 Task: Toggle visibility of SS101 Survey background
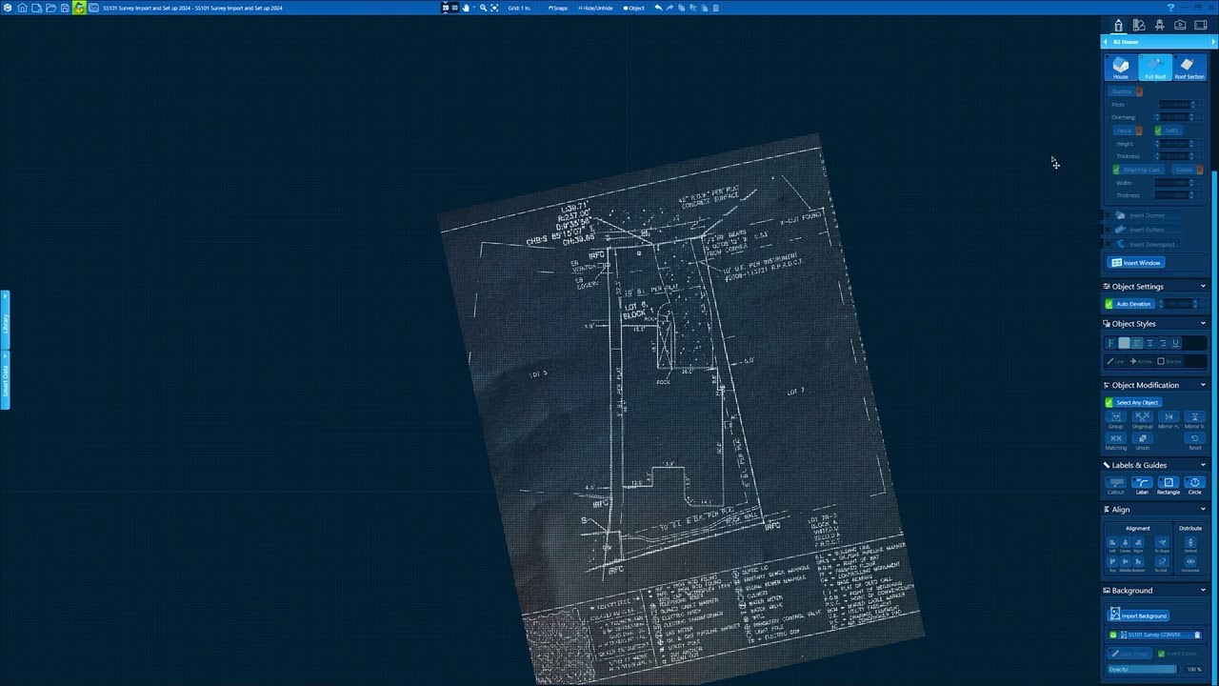tap(1112, 635)
